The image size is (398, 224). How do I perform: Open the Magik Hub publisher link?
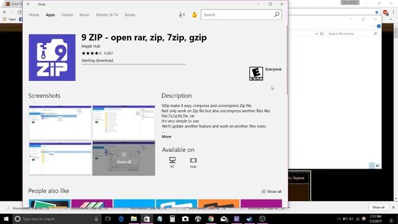(91, 46)
